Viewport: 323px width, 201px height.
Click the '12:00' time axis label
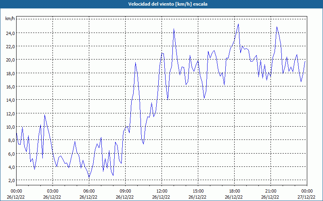click(162, 191)
